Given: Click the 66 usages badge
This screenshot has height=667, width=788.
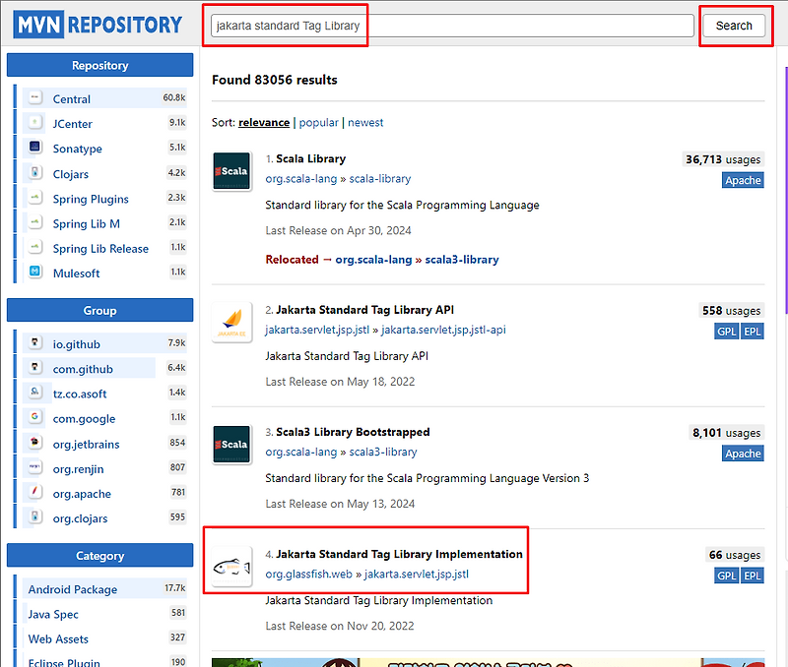Looking at the screenshot, I should (x=735, y=555).
